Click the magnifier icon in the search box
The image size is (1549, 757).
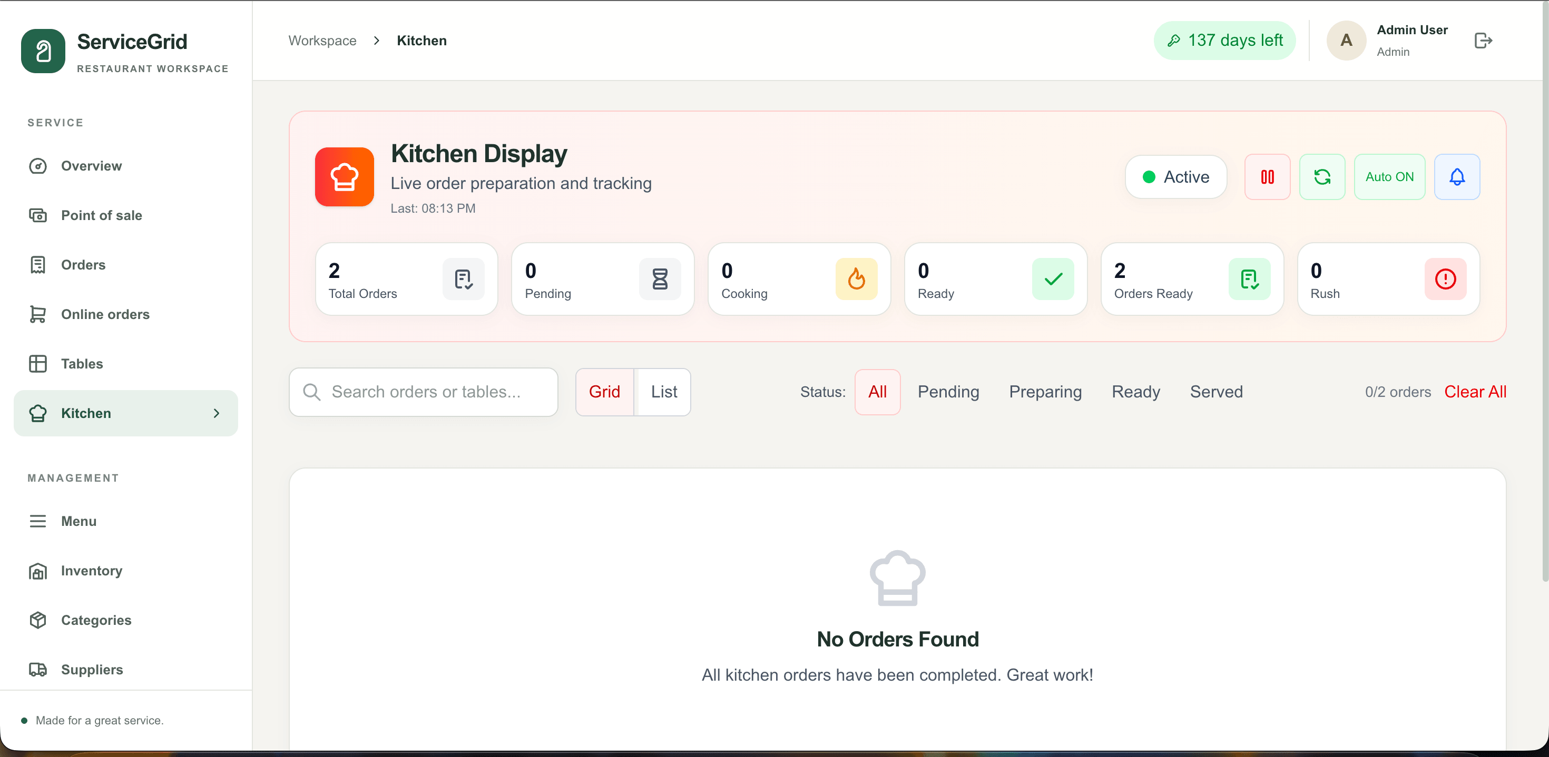coord(311,392)
